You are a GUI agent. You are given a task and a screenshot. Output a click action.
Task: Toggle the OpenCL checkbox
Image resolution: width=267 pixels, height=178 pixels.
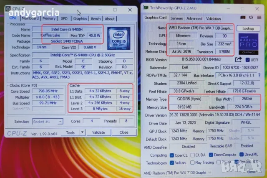172,155
